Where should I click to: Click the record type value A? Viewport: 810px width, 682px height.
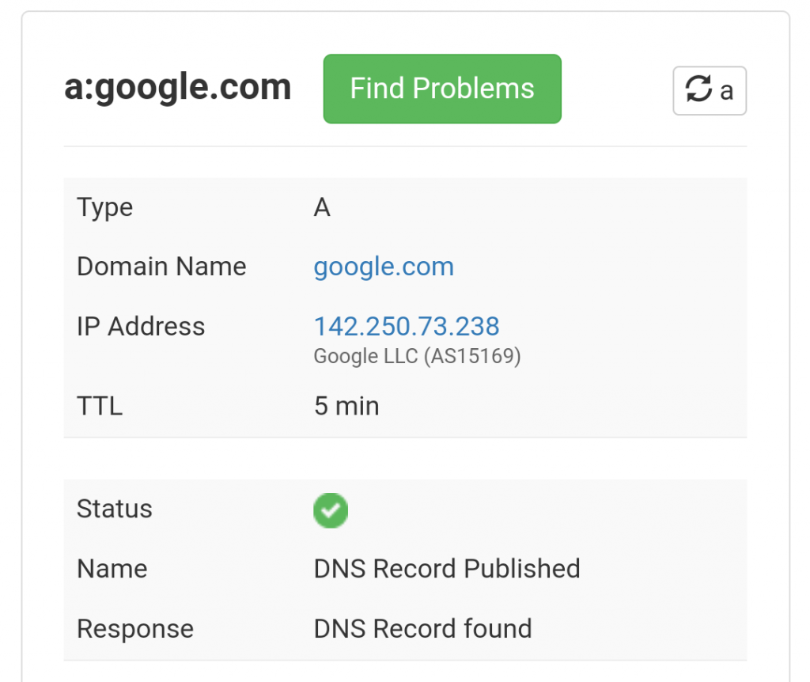322,208
